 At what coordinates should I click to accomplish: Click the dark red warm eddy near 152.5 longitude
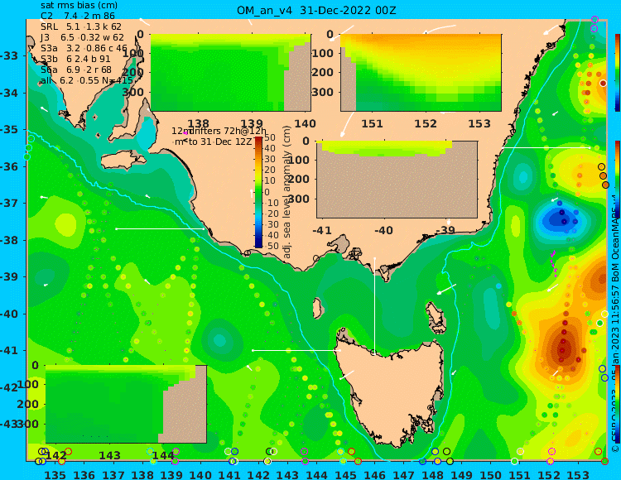click(562, 348)
